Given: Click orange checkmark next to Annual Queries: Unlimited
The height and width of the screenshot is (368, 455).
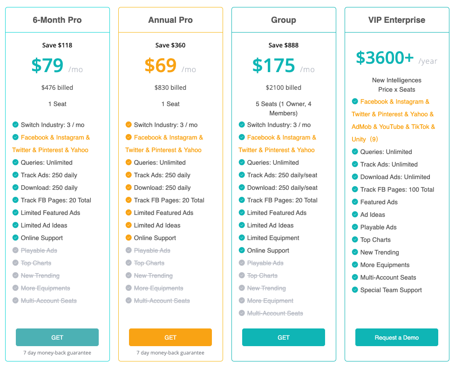Looking at the screenshot, I should tap(129, 162).
